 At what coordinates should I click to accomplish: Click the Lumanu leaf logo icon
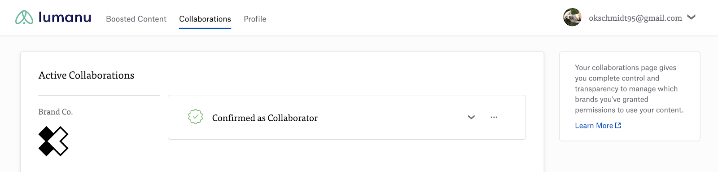coord(24,18)
